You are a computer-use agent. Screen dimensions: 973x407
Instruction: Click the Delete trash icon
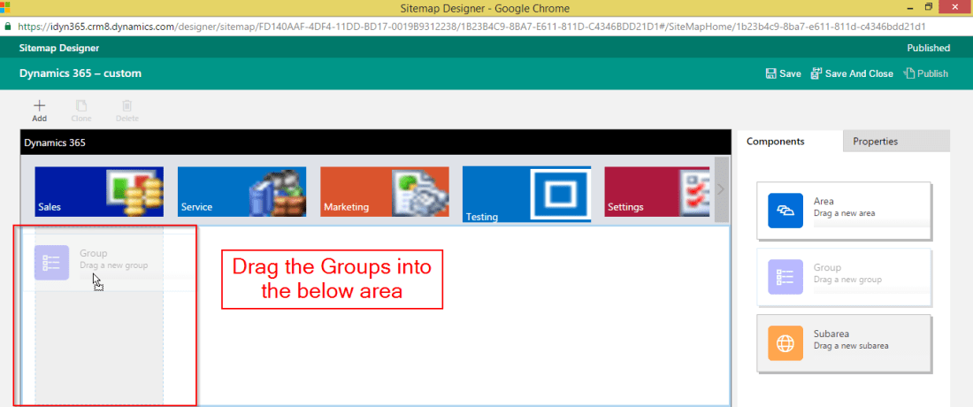[x=126, y=105]
